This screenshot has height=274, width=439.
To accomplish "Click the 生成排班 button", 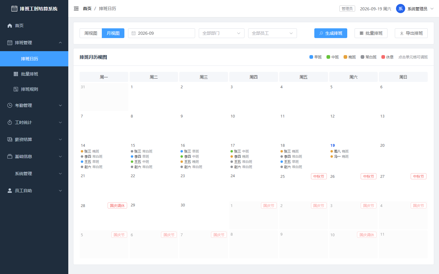I will 331,33.
